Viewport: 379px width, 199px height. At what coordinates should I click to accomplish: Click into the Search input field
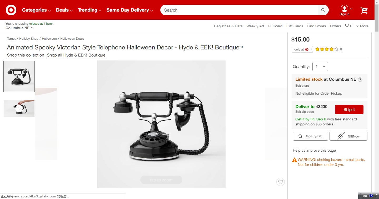coord(240,10)
